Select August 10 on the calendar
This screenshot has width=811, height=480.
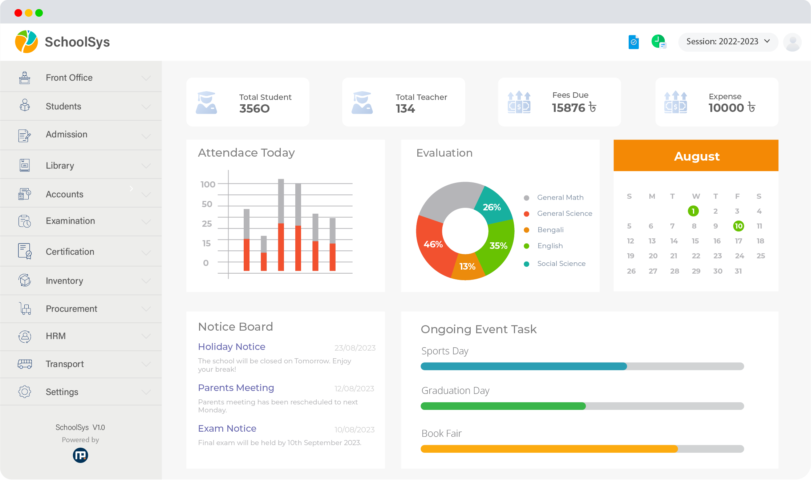pyautogui.click(x=739, y=226)
